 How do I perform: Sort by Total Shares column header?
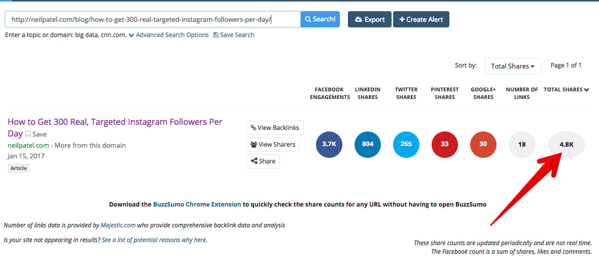(566, 89)
